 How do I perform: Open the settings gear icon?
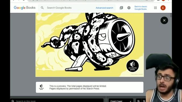point(129,8)
